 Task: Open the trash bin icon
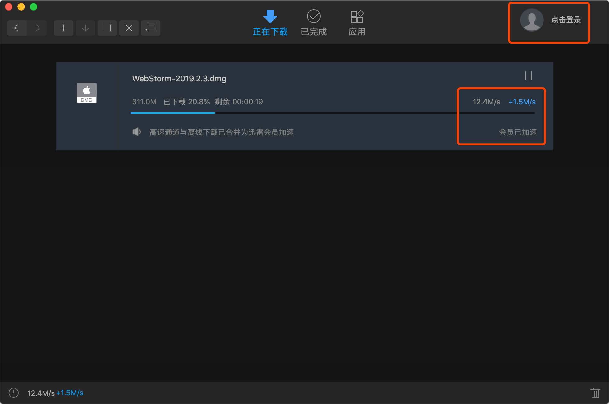click(x=595, y=393)
